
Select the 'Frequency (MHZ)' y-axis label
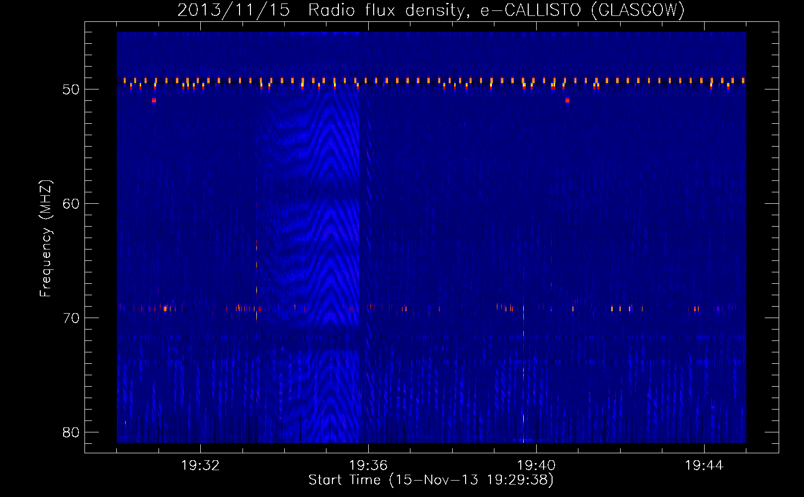click(46, 239)
